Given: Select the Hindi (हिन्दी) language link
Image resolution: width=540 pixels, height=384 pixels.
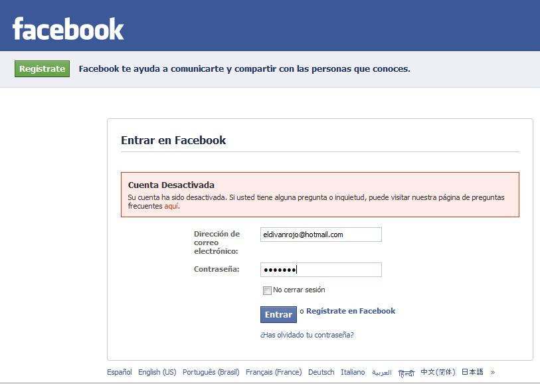Looking at the screenshot, I should coord(406,373).
